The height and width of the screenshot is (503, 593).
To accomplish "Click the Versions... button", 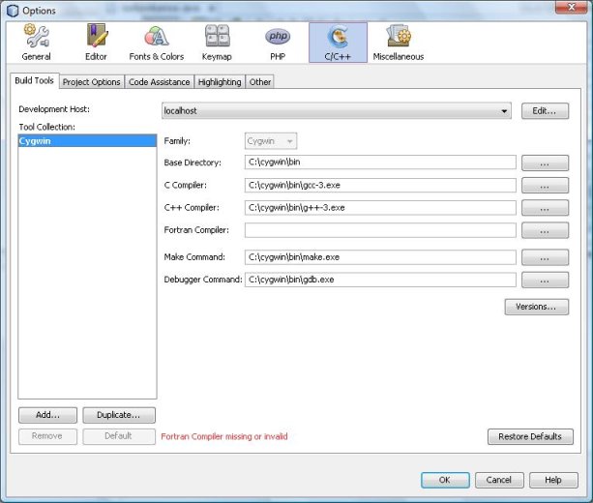I will 536,307.
